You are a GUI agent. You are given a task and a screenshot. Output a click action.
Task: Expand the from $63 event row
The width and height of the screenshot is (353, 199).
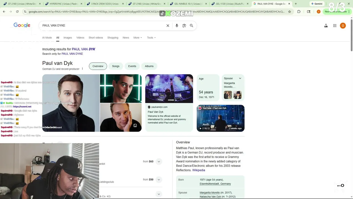click(159, 161)
